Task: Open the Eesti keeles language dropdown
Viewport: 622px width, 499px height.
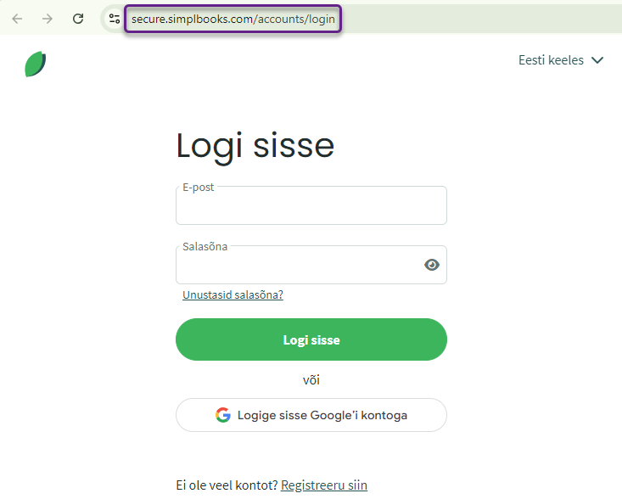Action: coord(561,60)
